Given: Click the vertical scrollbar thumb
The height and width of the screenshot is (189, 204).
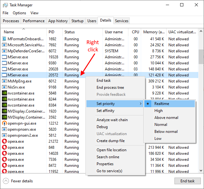Looking at the screenshot, I should point(201,57).
